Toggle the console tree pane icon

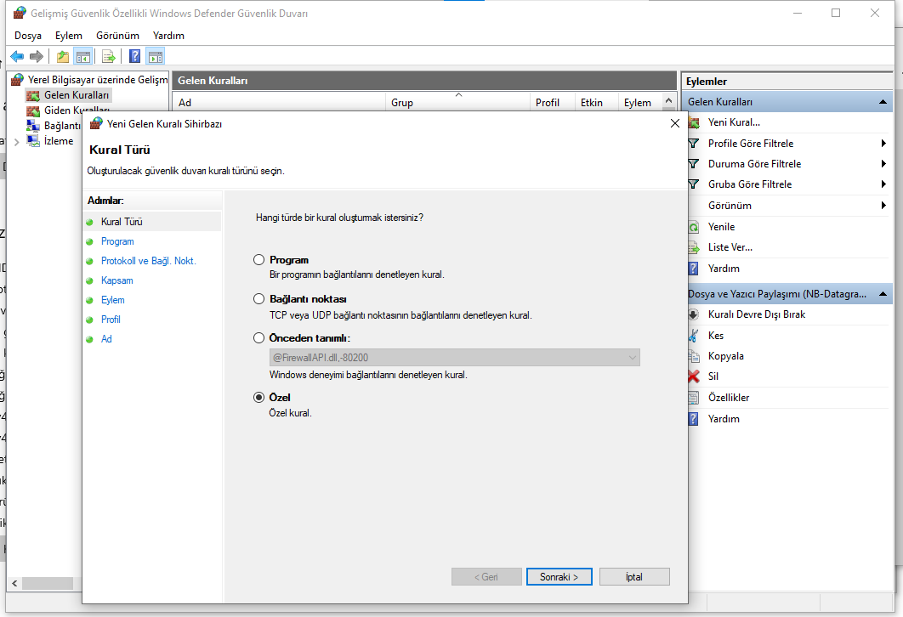(83, 56)
